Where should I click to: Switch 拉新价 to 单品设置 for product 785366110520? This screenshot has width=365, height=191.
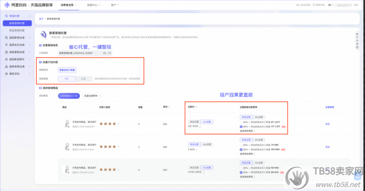pyautogui.click(x=194, y=167)
